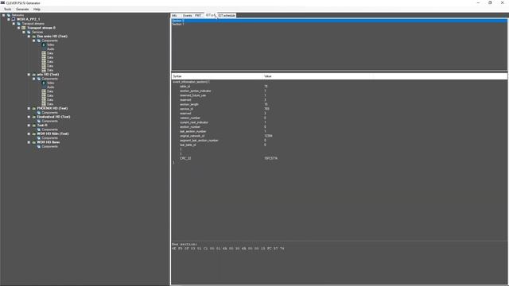Toggle the Einsfestival HD (Test) node expander
This screenshot has width=509, height=286.
point(29,117)
